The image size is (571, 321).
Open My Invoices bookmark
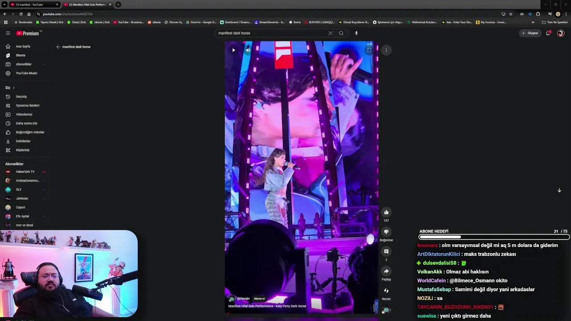pos(491,22)
